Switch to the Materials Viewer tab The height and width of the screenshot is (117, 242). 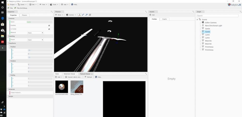[x=69, y=74]
